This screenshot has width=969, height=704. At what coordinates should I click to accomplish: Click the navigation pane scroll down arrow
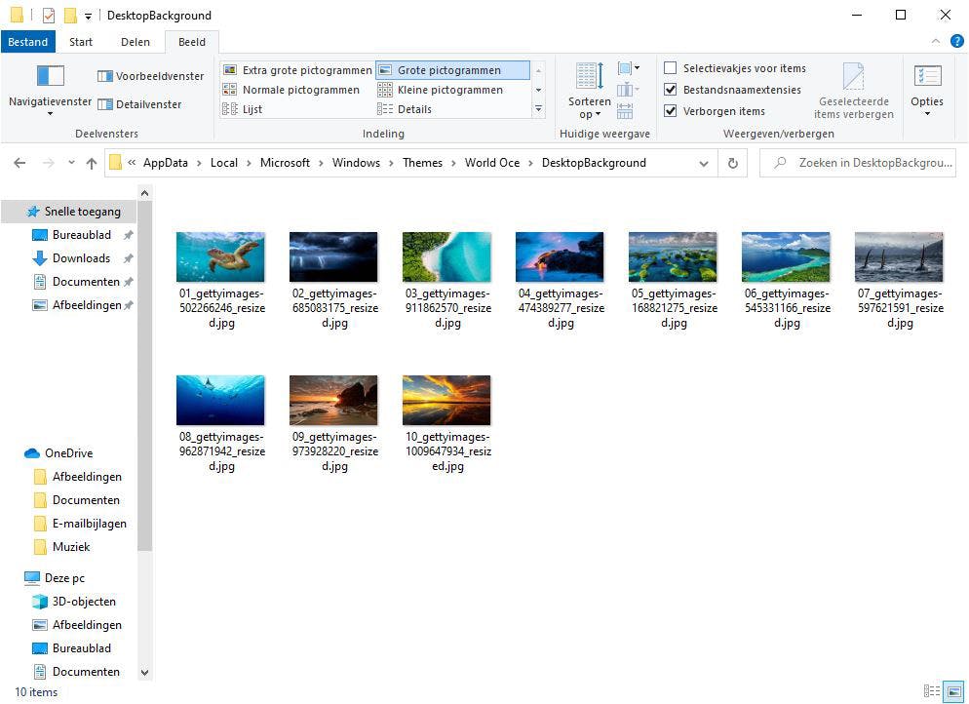pos(144,673)
